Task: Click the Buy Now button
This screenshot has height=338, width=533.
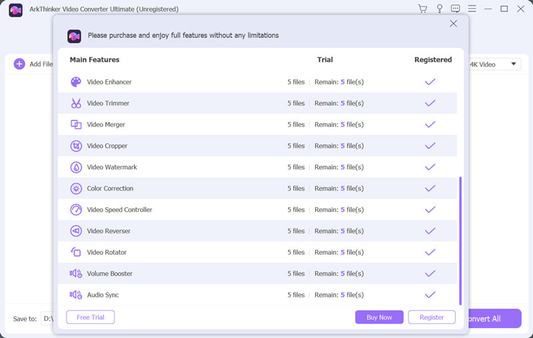Action: point(379,317)
